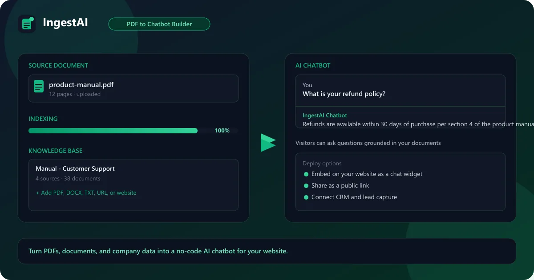Click the KNOWLEDGE BASE section heading

(55, 151)
